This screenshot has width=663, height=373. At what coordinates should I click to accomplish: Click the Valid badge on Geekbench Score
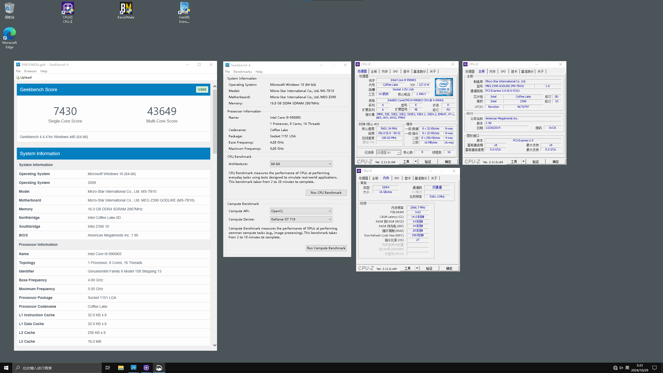202,89
